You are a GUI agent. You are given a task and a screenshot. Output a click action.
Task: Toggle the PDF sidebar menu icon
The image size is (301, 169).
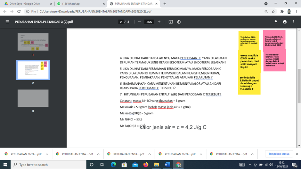coord(7,22)
